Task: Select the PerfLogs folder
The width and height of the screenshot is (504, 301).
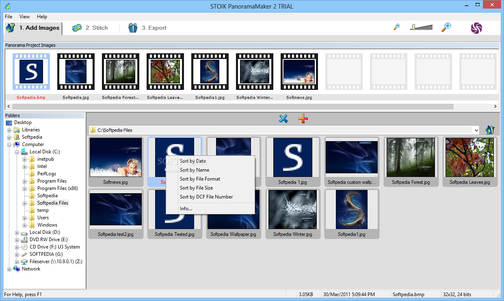Action: 47,174
